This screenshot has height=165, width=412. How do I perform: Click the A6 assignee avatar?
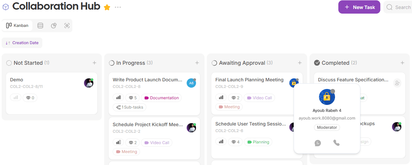(x=191, y=83)
